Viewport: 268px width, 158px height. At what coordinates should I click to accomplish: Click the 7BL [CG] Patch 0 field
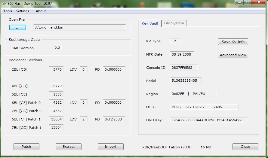pos(56,111)
